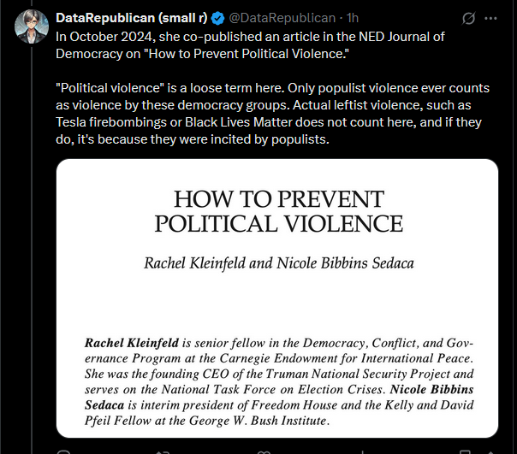Click the 'In October 2024' tweet paragraph

coord(250,45)
